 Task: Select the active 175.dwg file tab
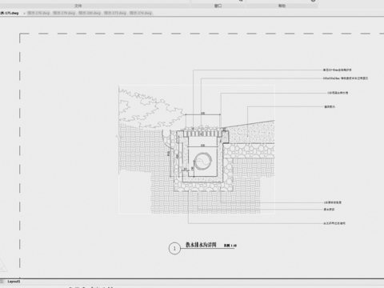click(10, 13)
